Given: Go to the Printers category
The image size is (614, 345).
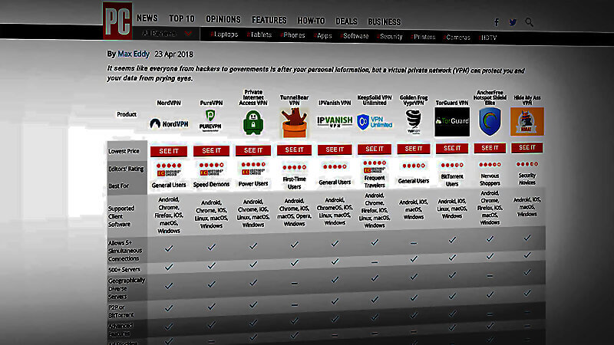Looking at the screenshot, I should click(423, 37).
